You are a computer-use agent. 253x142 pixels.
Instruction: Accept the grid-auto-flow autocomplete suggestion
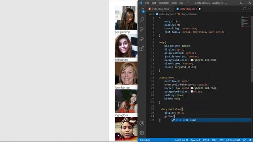click(x=211, y=120)
